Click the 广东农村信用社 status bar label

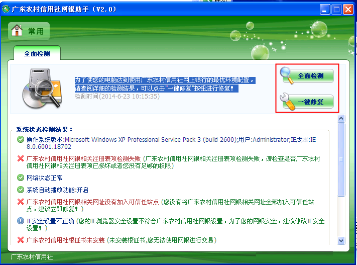32,257
